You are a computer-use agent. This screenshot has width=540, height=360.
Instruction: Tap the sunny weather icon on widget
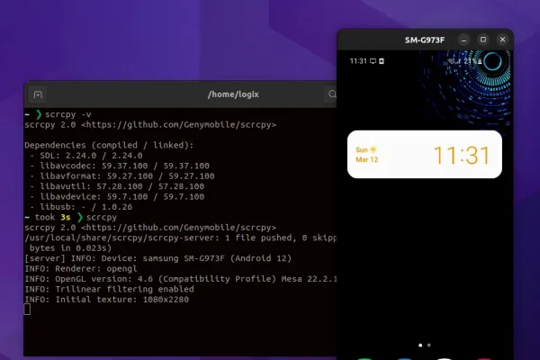(x=373, y=149)
